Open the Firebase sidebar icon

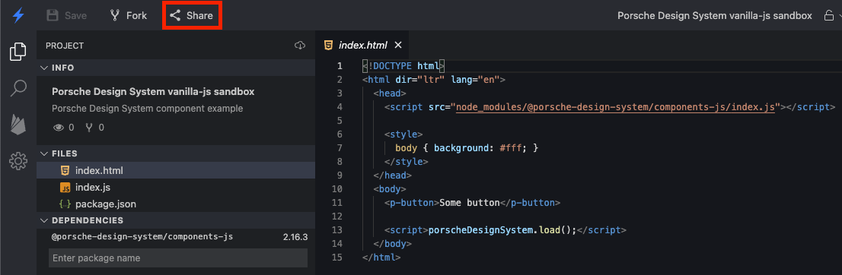[x=18, y=125]
